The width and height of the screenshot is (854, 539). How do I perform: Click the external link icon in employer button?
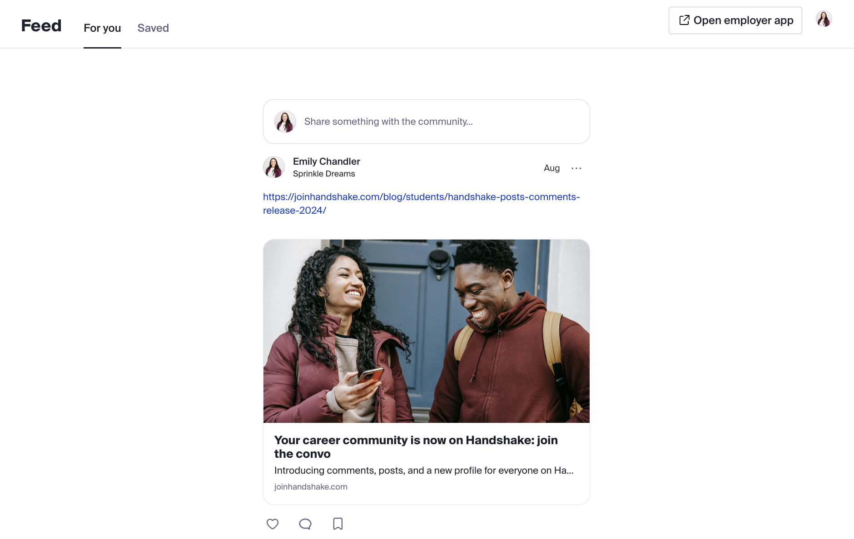tap(684, 20)
